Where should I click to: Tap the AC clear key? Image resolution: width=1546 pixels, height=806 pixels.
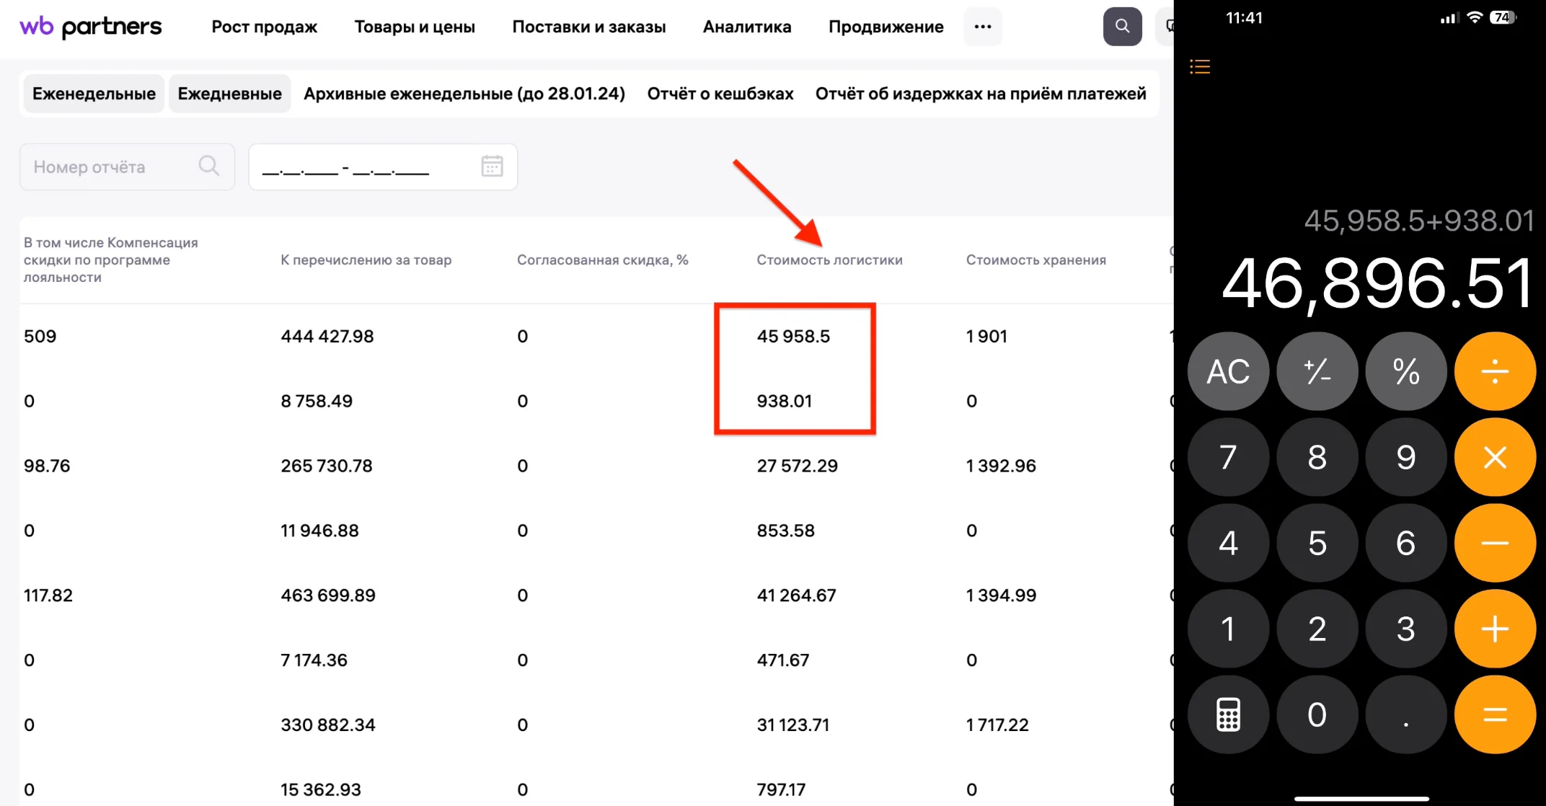pos(1228,371)
